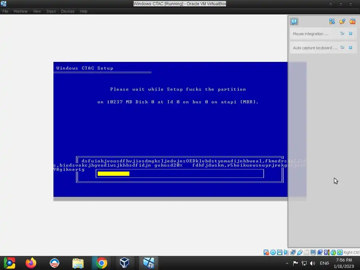
Task: Open the Input menu
Action: [x=51, y=11]
